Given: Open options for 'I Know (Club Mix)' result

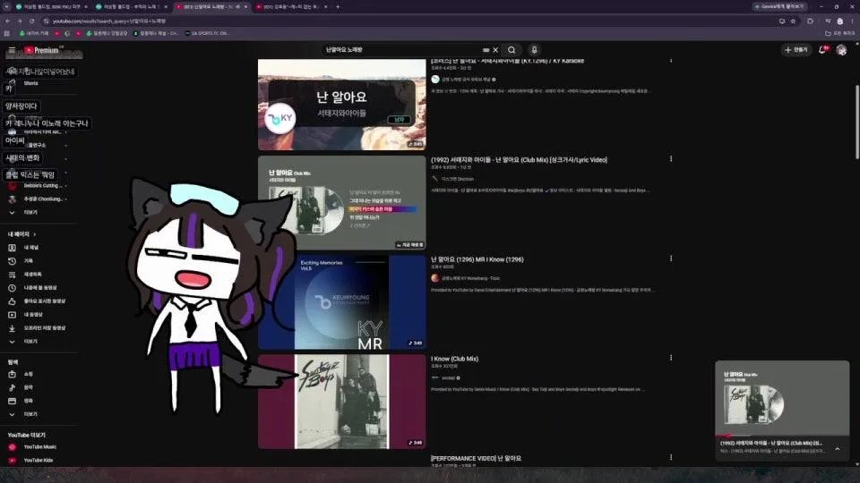Looking at the screenshot, I should (671, 358).
